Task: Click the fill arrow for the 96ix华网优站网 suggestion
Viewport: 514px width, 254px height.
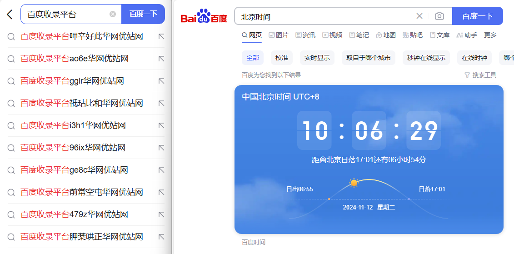Action: click(x=161, y=148)
